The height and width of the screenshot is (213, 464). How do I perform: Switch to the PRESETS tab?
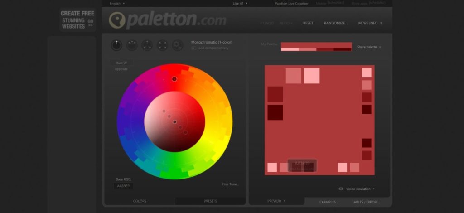pyautogui.click(x=210, y=201)
